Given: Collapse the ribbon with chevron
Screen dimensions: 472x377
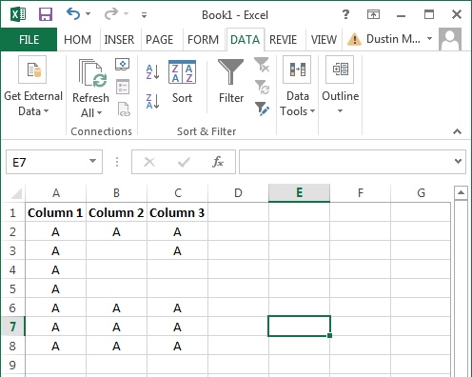Looking at the screenshot, I should tap(457, 131).
